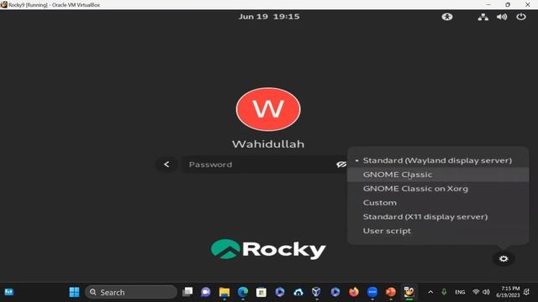Toggle password visibility eye icon
The width and height of the screenshot is (538, 302).
pos(341,164)
